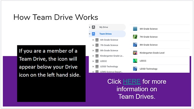Click 7th Grade Science name in main list
Viewport: 194px width, 109px height.
point(149,37)
